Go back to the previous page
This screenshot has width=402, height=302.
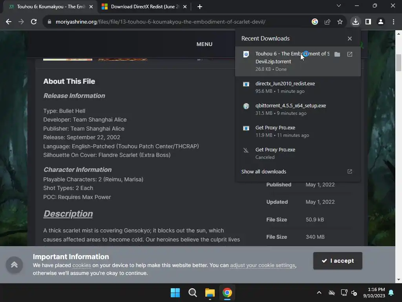(9, 22)
